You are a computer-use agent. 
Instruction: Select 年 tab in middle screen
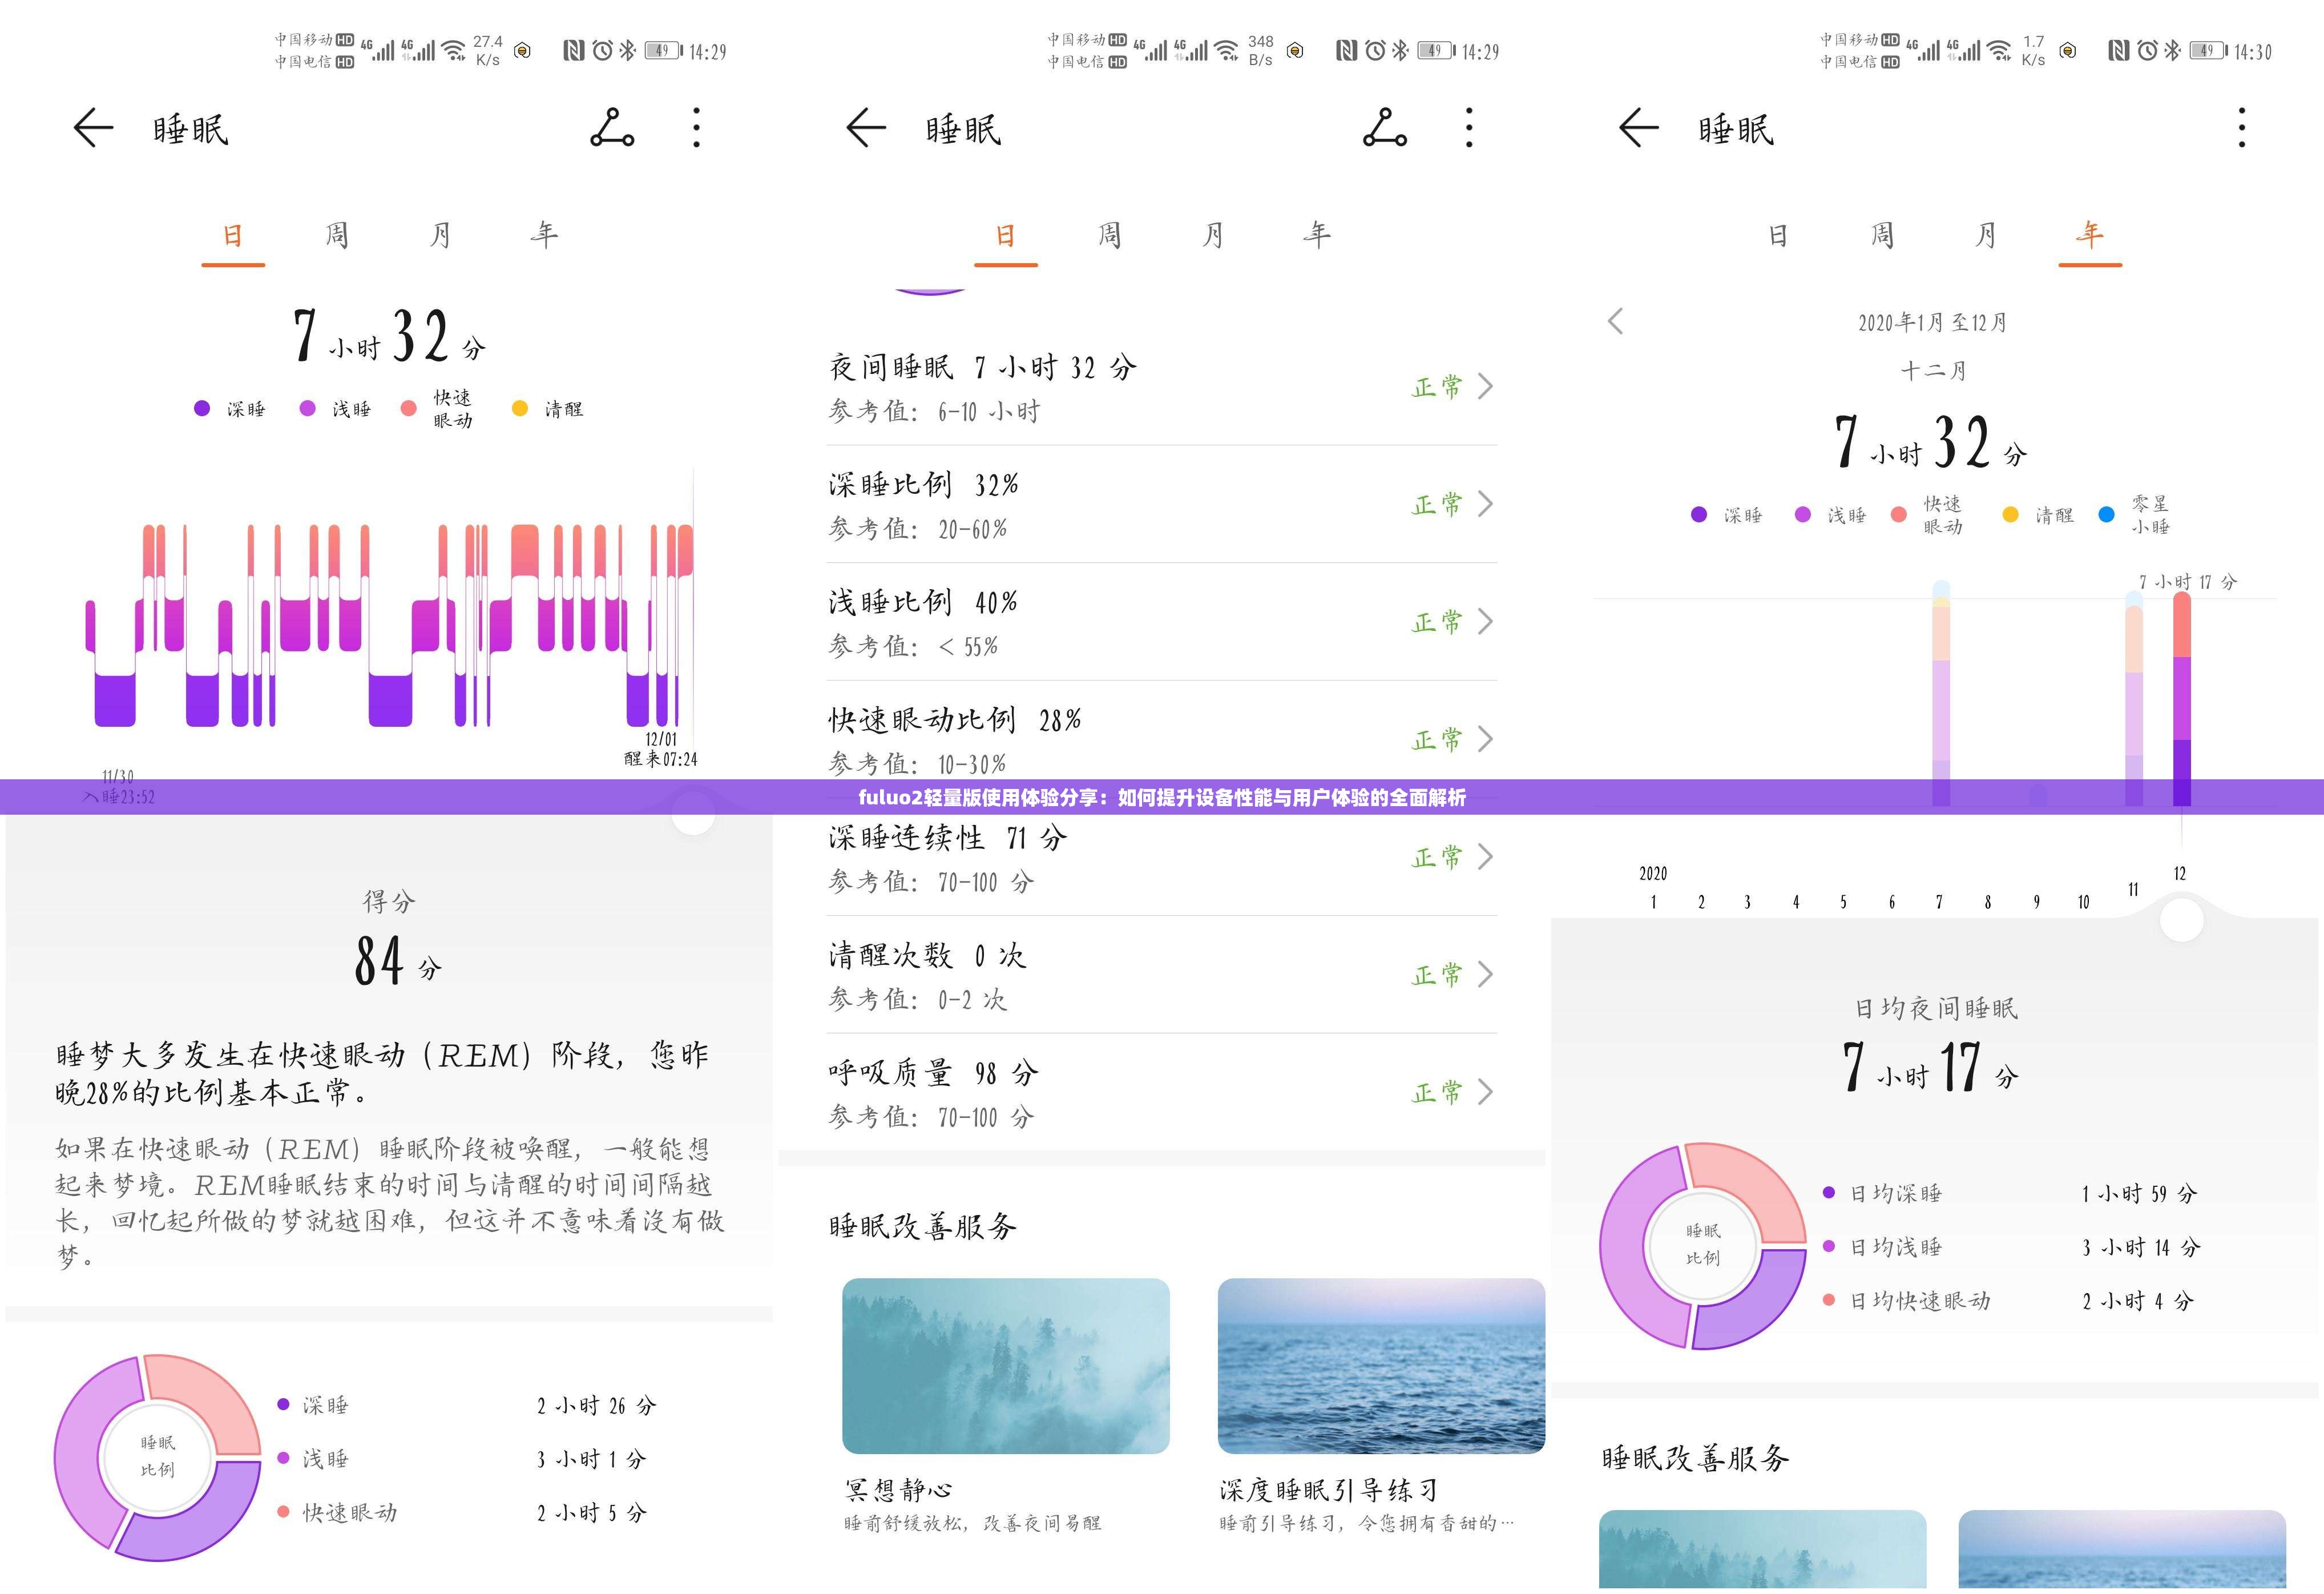pos(1317,236)
